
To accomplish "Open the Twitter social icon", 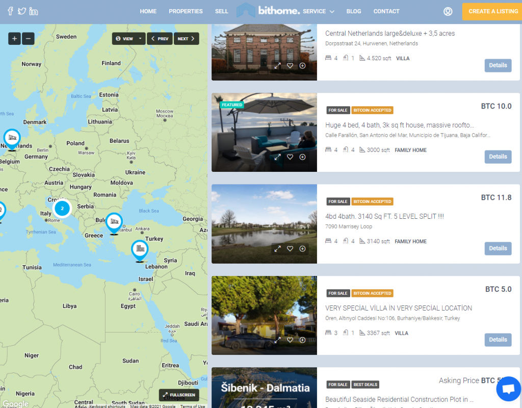I will coord(22,11).
